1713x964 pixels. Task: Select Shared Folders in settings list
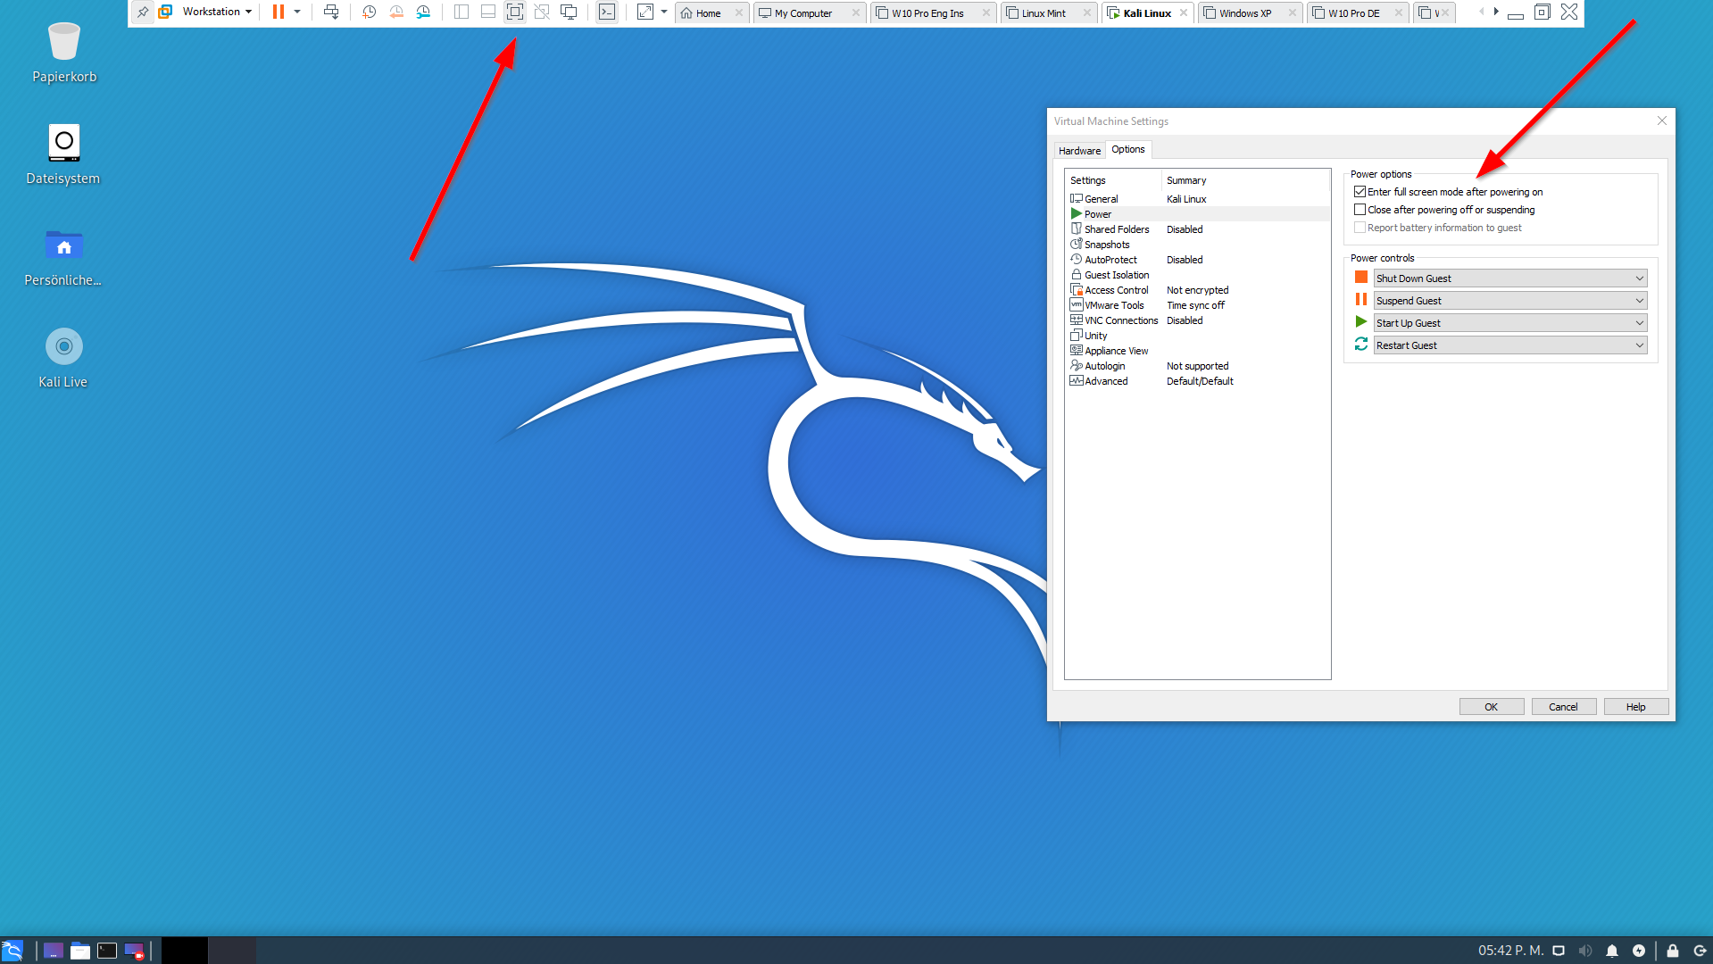point(1197,229)
